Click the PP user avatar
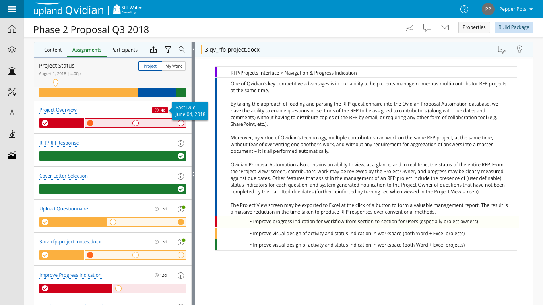This screenshot has height=305, width=543. [x=488, y=9]
